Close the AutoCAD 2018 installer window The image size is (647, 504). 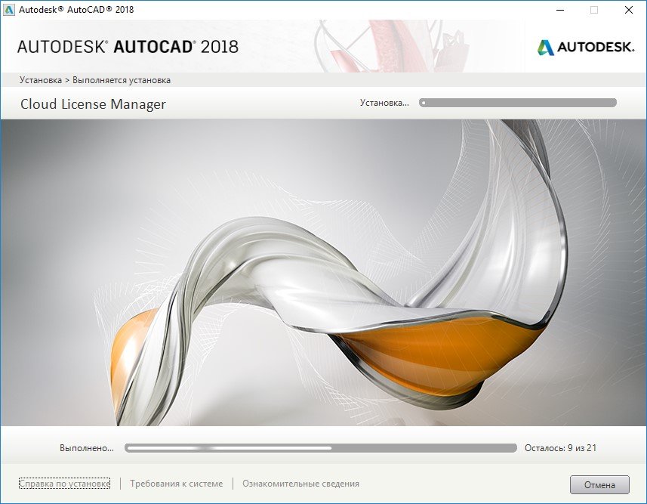click(x=629, y=10)
